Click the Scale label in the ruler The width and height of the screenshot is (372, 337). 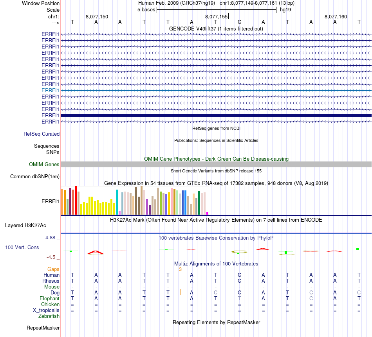click(x=53, y=10)
